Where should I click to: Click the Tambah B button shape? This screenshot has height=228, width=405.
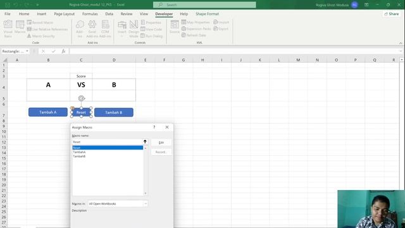click(114, 113)
